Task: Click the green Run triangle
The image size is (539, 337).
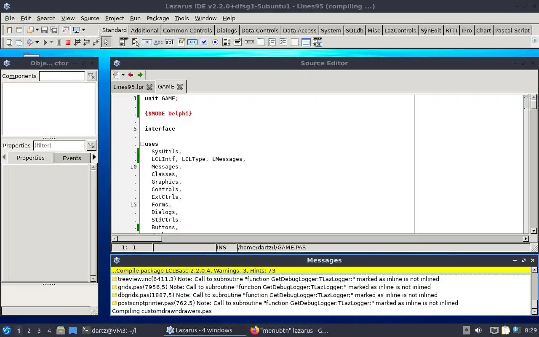Action: click(x=45, y=42)
